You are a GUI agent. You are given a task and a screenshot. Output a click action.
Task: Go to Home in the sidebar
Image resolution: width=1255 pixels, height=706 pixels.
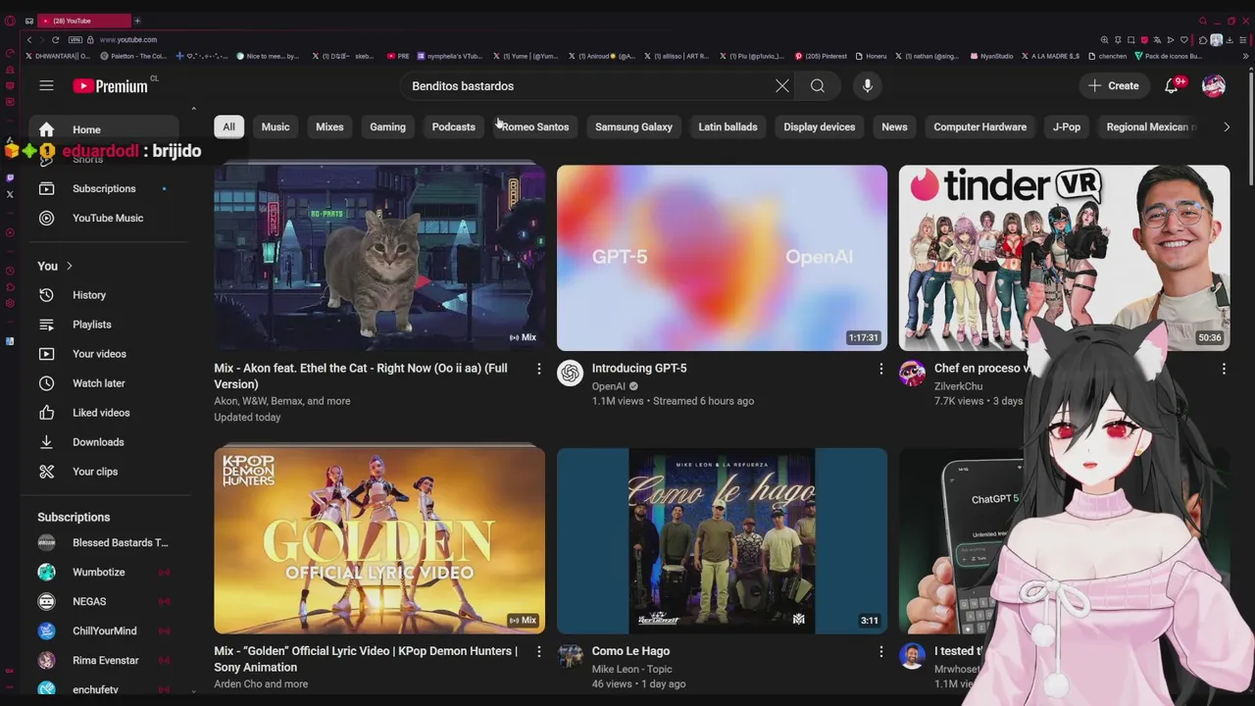click(x=103, y=129)
